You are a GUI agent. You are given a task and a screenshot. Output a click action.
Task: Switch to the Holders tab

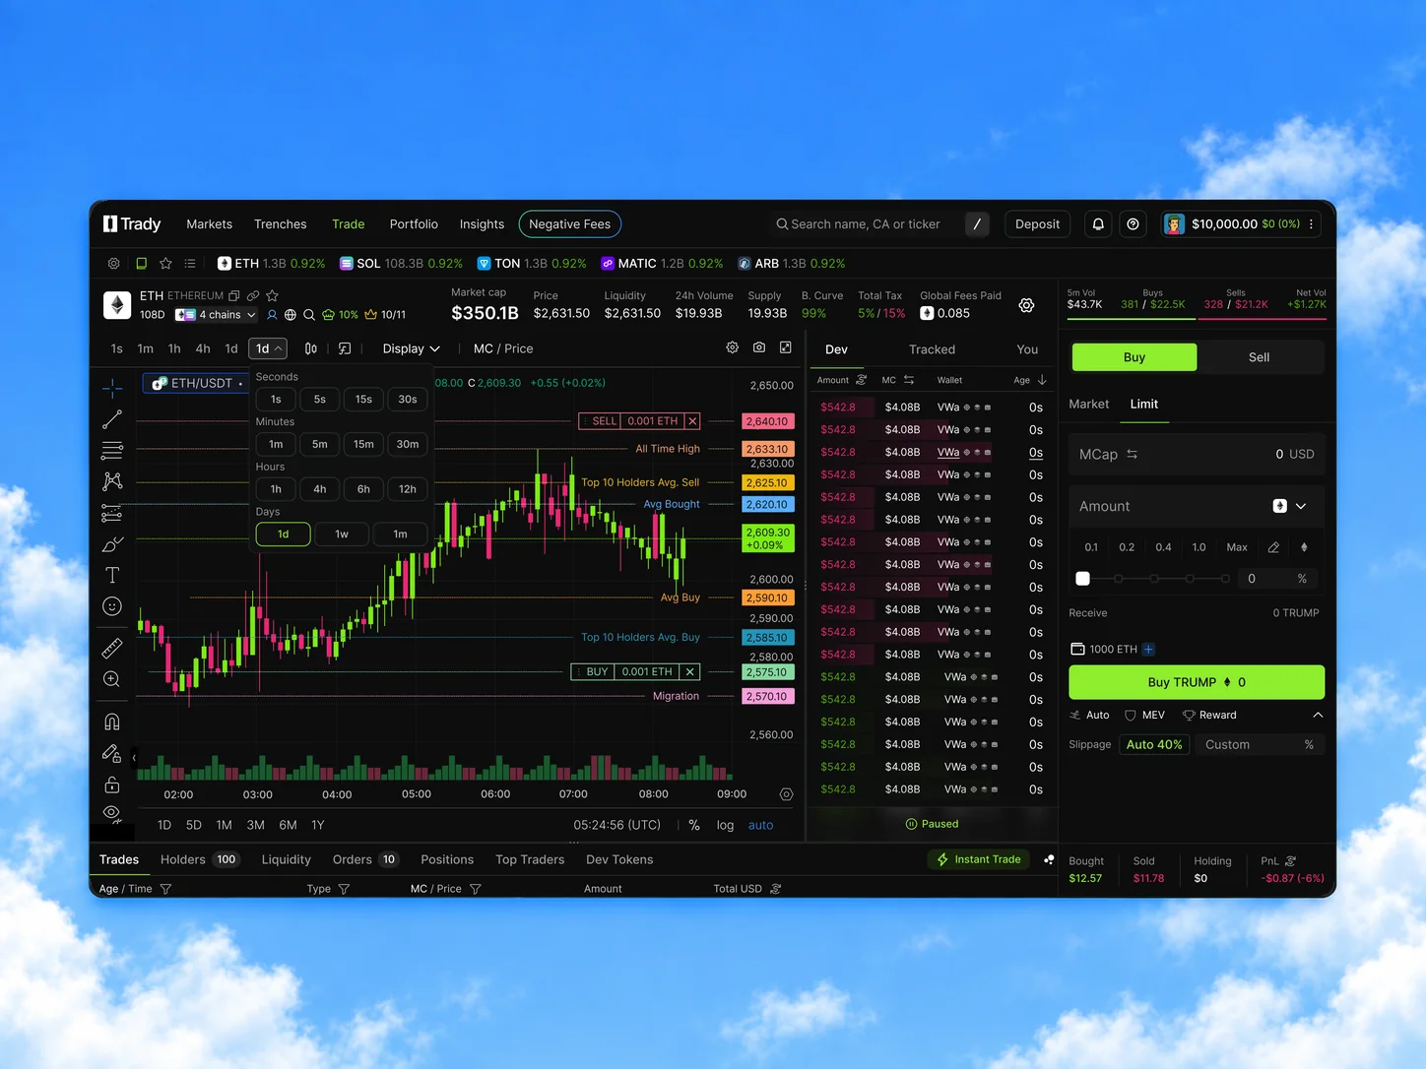(201, 859)
